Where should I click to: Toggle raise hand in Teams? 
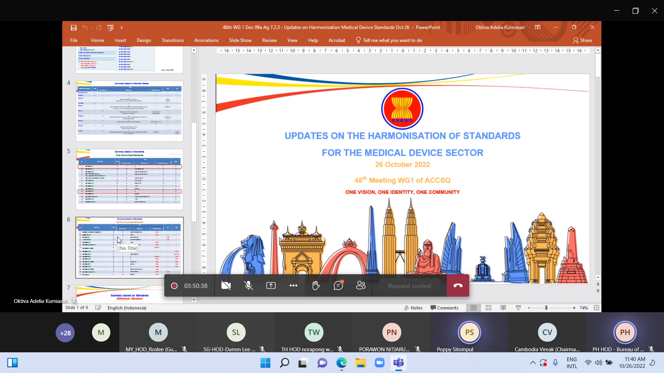pos(316,286)
